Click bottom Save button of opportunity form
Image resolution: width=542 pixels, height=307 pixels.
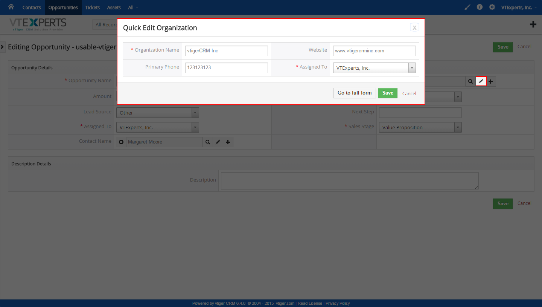[x=503, y=204]
